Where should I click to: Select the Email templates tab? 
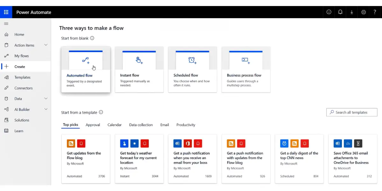[x=165, y=125]
